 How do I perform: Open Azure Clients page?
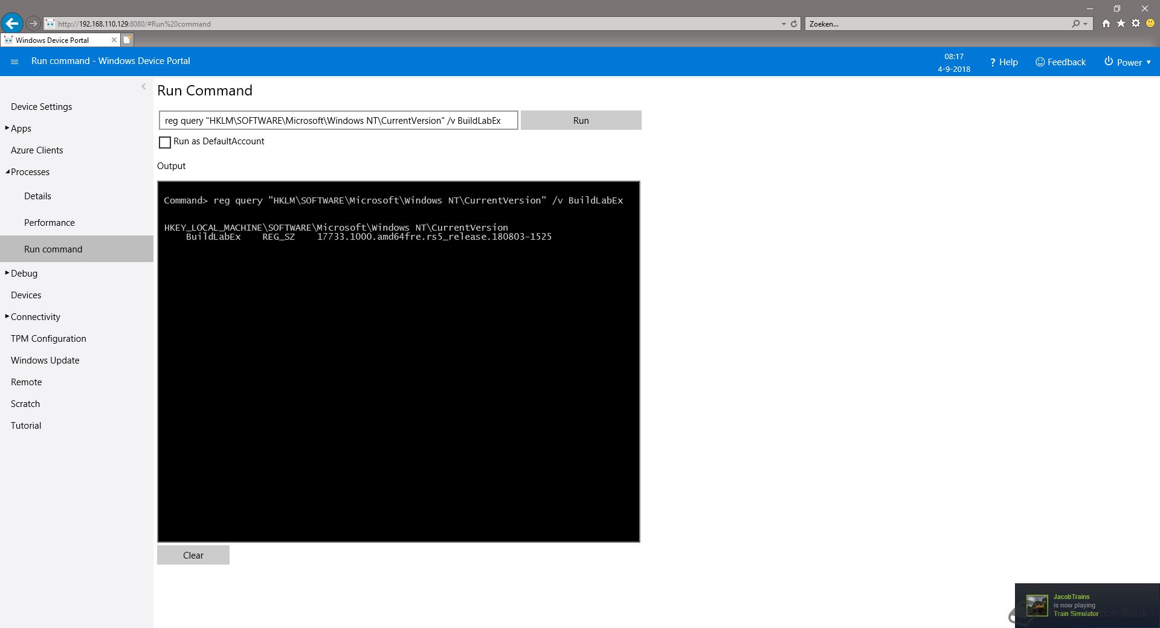click(x=37, y=150)
